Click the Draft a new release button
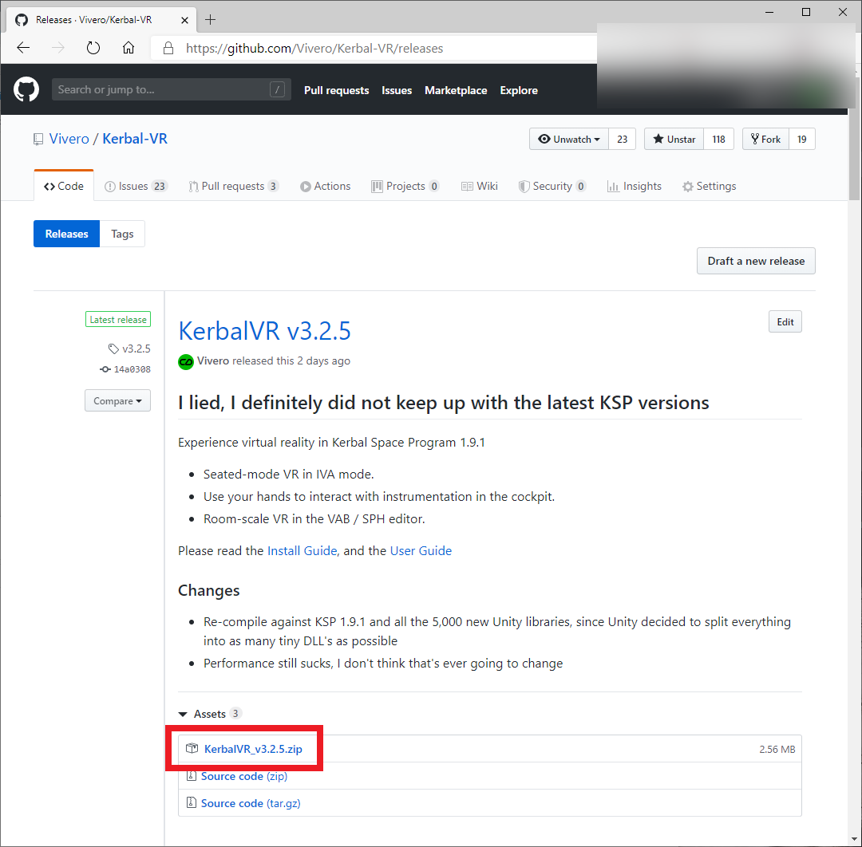This screenshot has height=847, width=862. pos(755,261)
